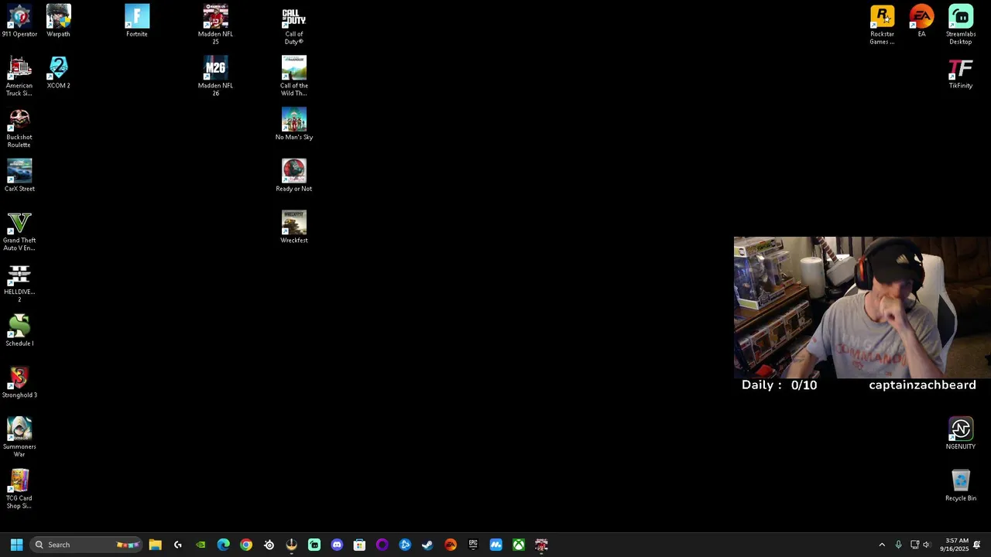Select the Warpath desktop shortcut
Screen dimensions: 991x557
(x=59, y=21)
